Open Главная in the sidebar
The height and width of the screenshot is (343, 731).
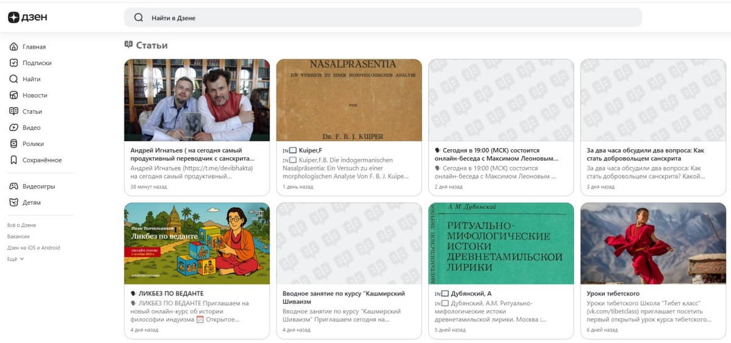[x=34, y=47]
